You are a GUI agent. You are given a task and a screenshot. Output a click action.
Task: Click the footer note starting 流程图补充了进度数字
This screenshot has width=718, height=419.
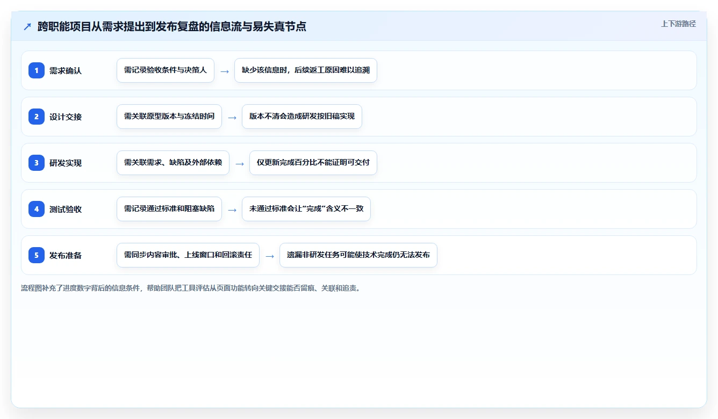pyautogui.click(x=190, y=288)
